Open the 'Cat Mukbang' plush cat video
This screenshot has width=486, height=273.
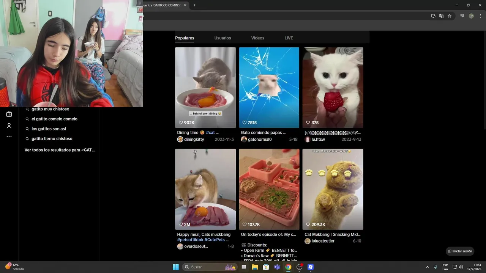tap(333, 189)
